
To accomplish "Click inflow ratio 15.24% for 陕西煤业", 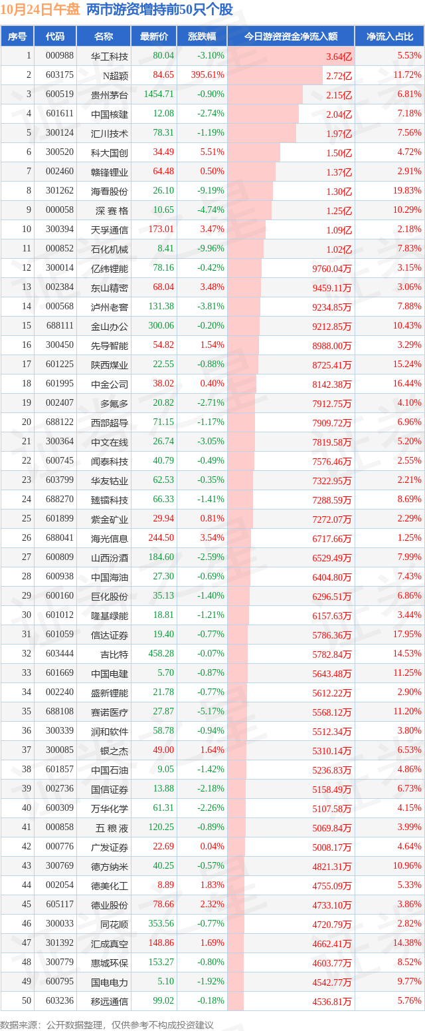I will [407, 365].
